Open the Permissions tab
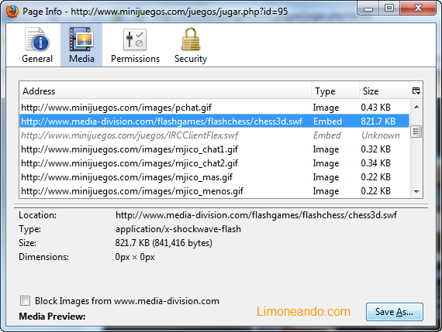Screen dimensions: 442x332 point(135,45)
